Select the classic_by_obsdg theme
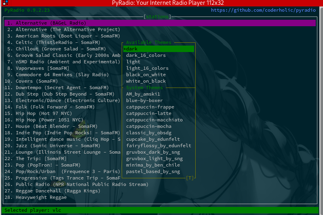This screenshot has height=215, width=323. tap(149, 133)
